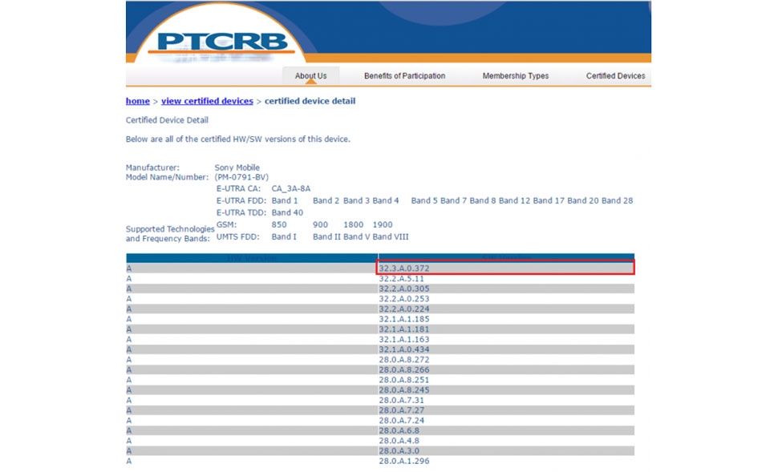Screen dimensions: 770x472
Task: Select SW version 32.2.A.0.305
Action: tap(404, 288)
